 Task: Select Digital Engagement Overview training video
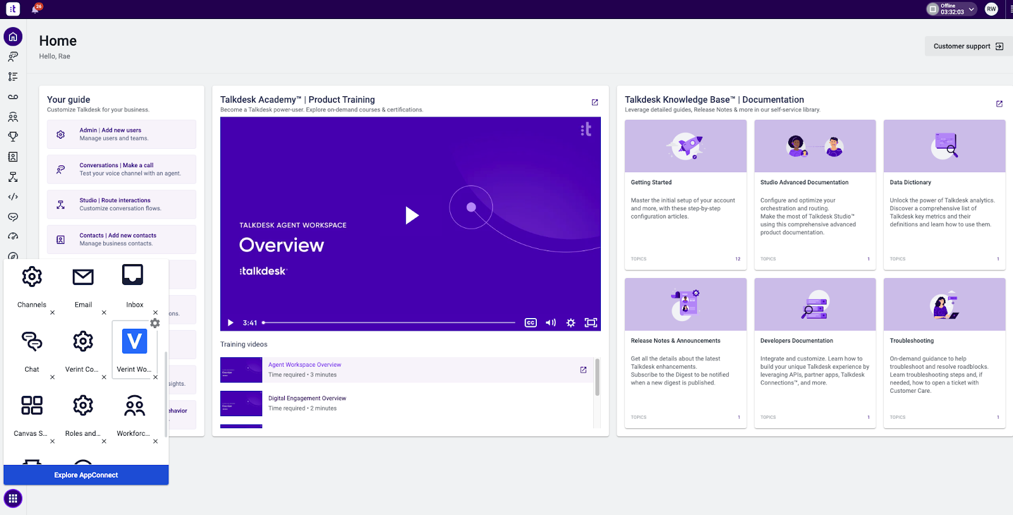click(x=406, y=404)
